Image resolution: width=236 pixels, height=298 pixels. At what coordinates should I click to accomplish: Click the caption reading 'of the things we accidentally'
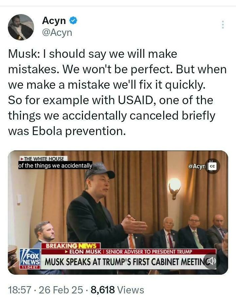[55, 166]
